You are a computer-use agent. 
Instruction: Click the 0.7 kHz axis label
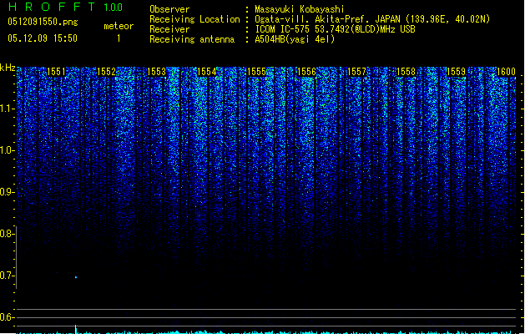(x=7, y=276)
